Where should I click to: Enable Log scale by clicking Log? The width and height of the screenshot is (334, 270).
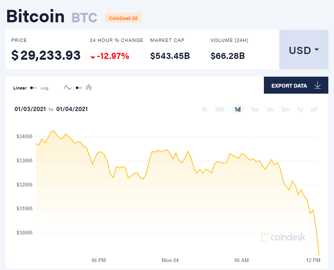coord(44,88)
